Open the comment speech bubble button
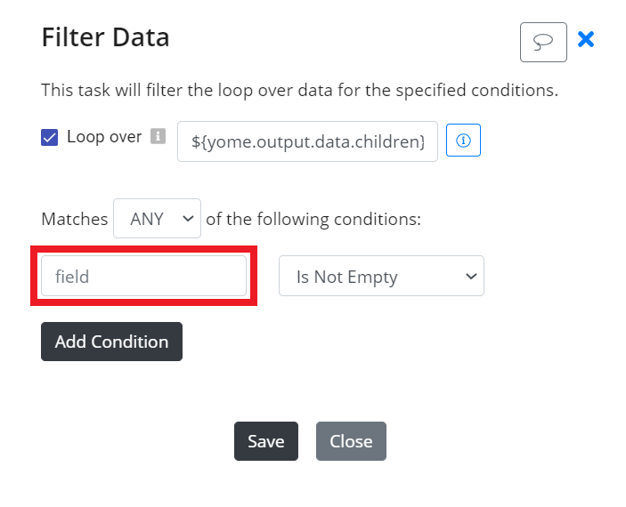Image resolution: width=626 pixels, height=507 pixels. click(x=543, y=43)
